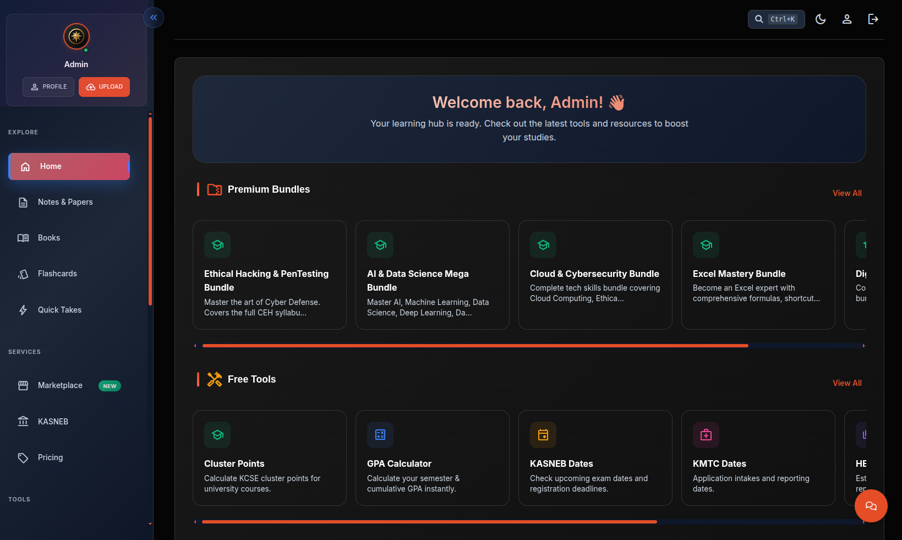Open the search bar with Ctrl+K hint
902x540 pixels.
(776, 19)
